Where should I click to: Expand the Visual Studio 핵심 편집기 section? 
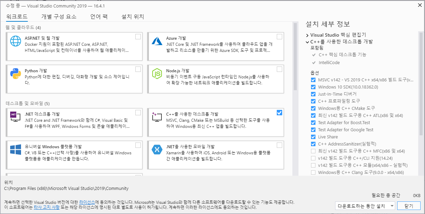[x=307, y=35]
